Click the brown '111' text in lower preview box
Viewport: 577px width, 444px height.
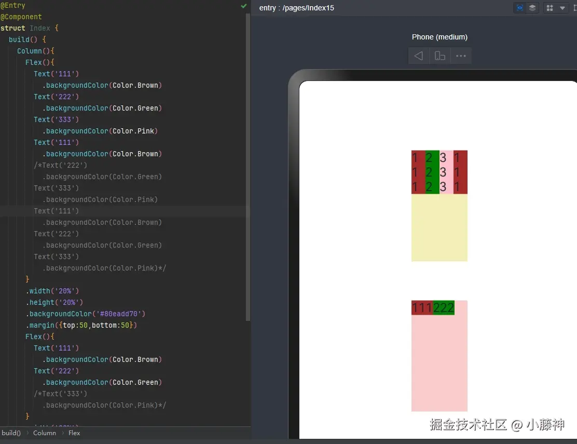[422, 308]
